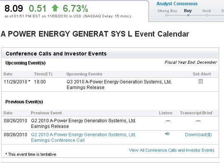Click the Upcoming Events column header
This screenshot has height=163, width=224.
click(84, 74)
